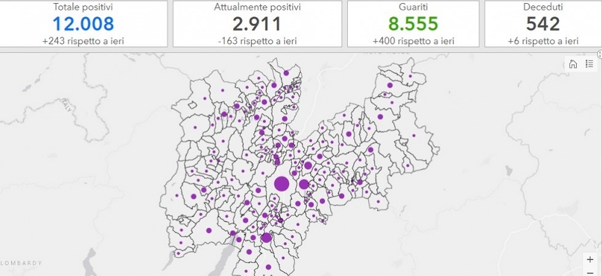Click the -163 rispetto a ieri text
The image size is (602, 276).
tap(257, 41)
